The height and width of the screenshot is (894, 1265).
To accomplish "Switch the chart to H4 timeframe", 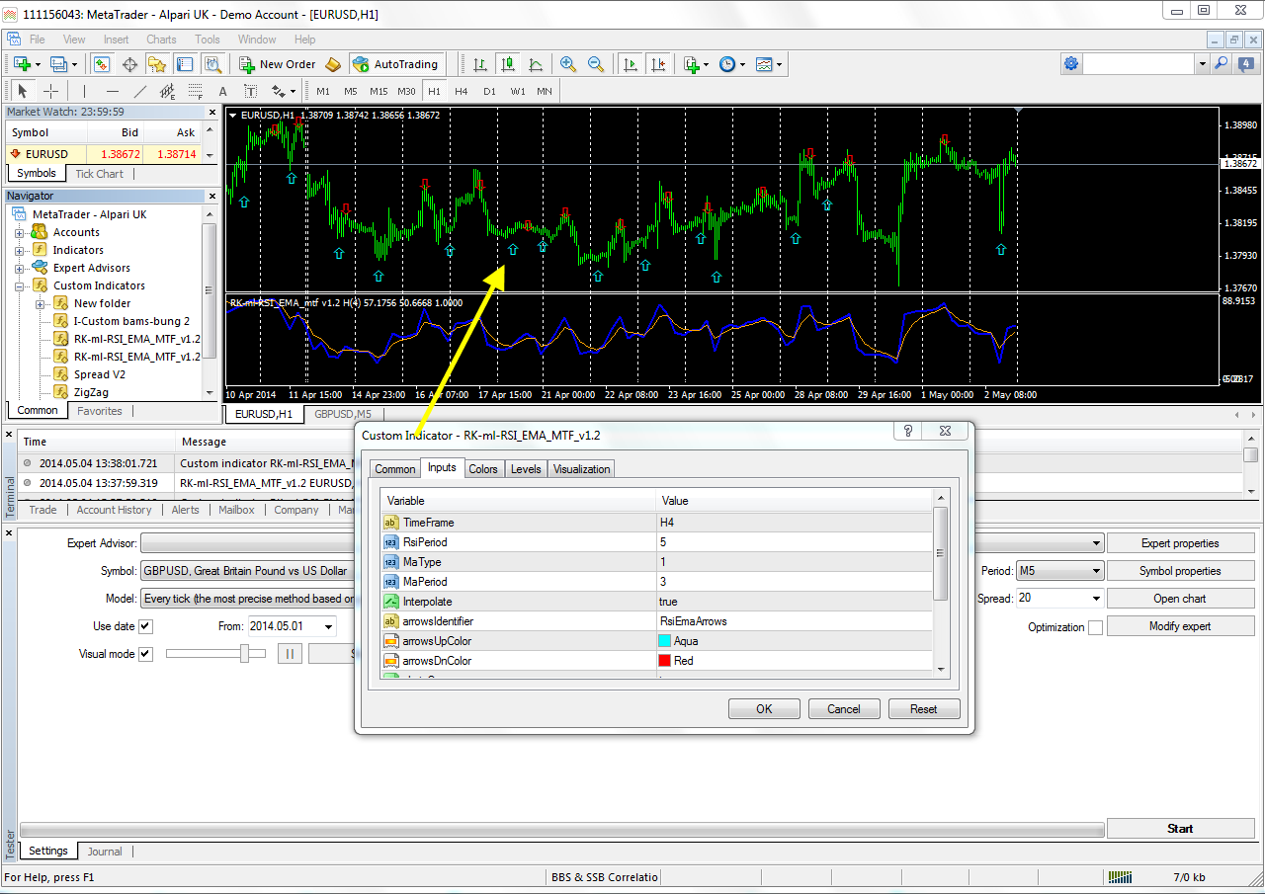I will (462, 91).
